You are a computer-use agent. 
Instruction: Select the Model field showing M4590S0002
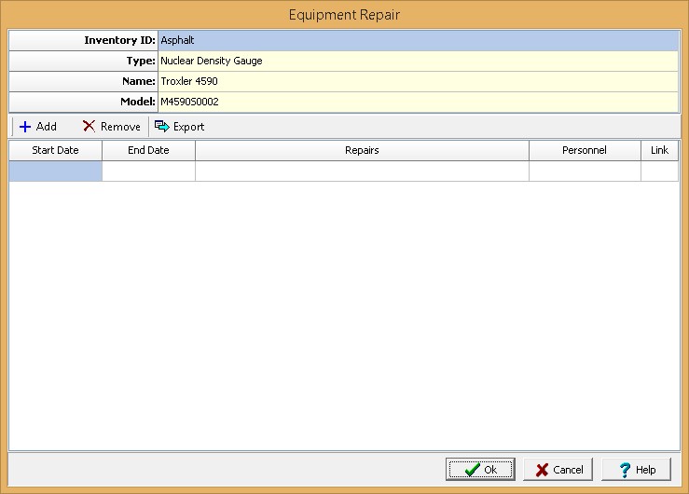pos(418,102)
